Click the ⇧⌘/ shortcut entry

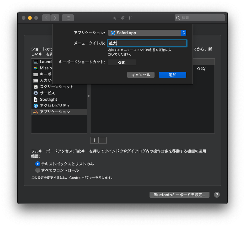(201, 68)
